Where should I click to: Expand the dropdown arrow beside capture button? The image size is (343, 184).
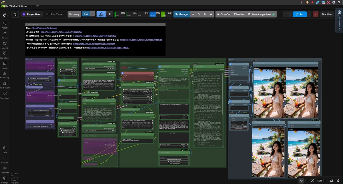[x=92, y=14]
